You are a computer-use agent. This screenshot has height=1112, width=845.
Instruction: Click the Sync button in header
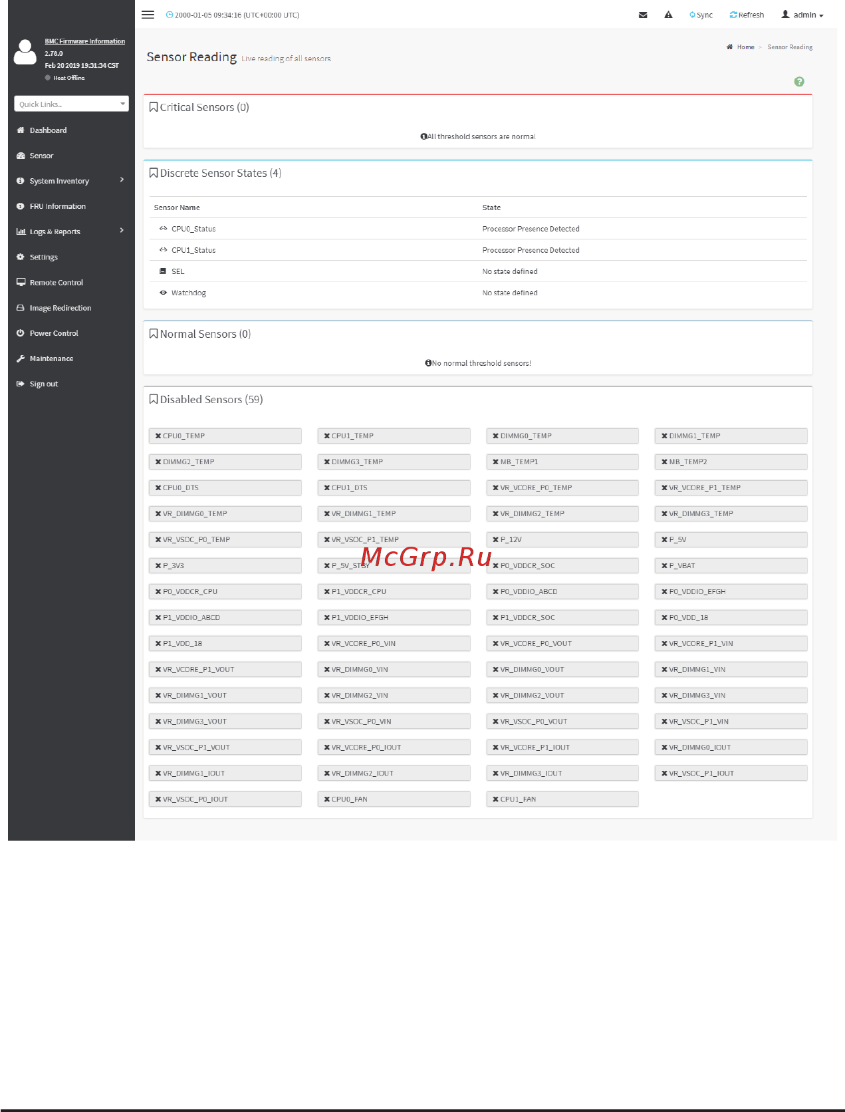pos(701,15)
